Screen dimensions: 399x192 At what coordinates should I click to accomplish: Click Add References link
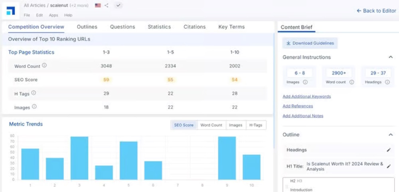coord(298,106)
